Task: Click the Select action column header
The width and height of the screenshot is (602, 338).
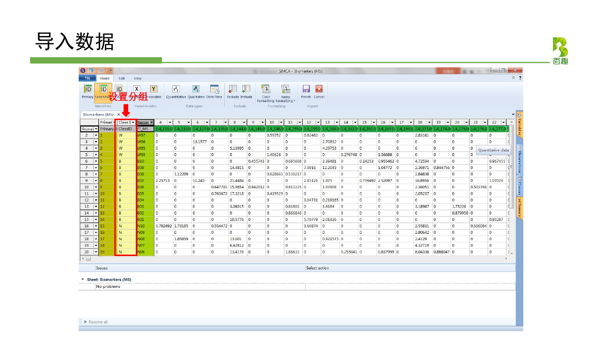Action: [x=410, y=268]
